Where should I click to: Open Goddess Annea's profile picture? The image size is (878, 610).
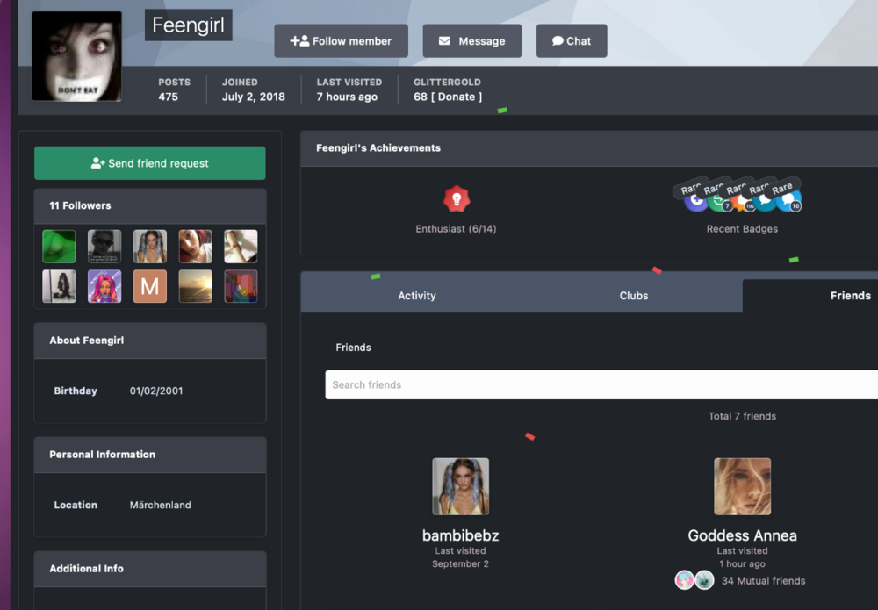(x=743, y=486)
